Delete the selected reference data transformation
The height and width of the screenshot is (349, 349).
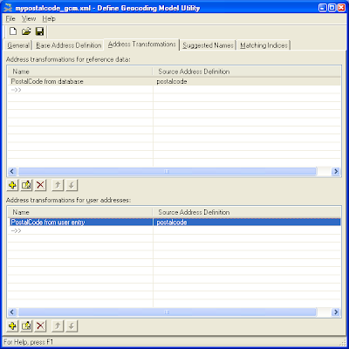[40, 185]
